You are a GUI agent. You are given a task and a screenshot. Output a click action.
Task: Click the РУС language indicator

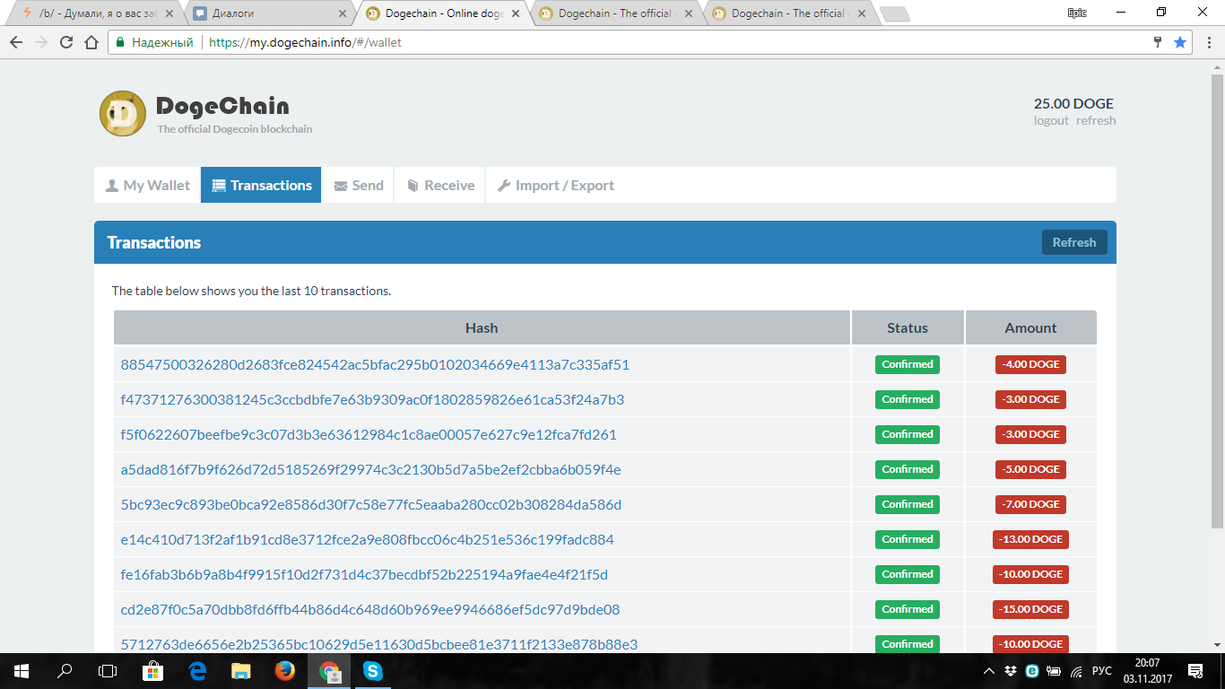(1102, 671)
